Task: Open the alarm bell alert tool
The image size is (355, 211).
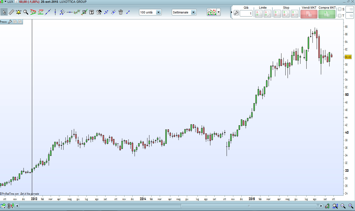Action: click(18, 12)
